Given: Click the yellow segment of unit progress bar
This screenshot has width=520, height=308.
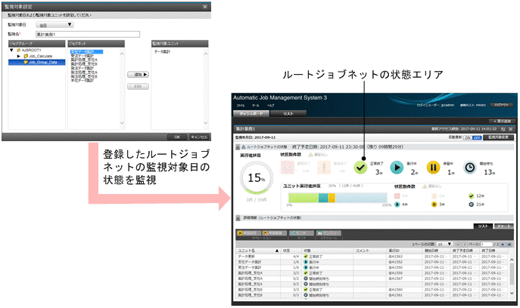Looking at the screenshot, I should tap(332, 198).
